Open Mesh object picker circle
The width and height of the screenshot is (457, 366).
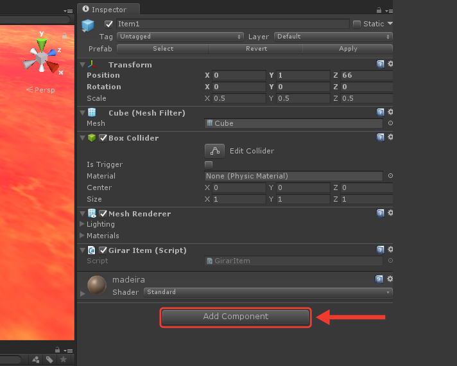point(390,123)
